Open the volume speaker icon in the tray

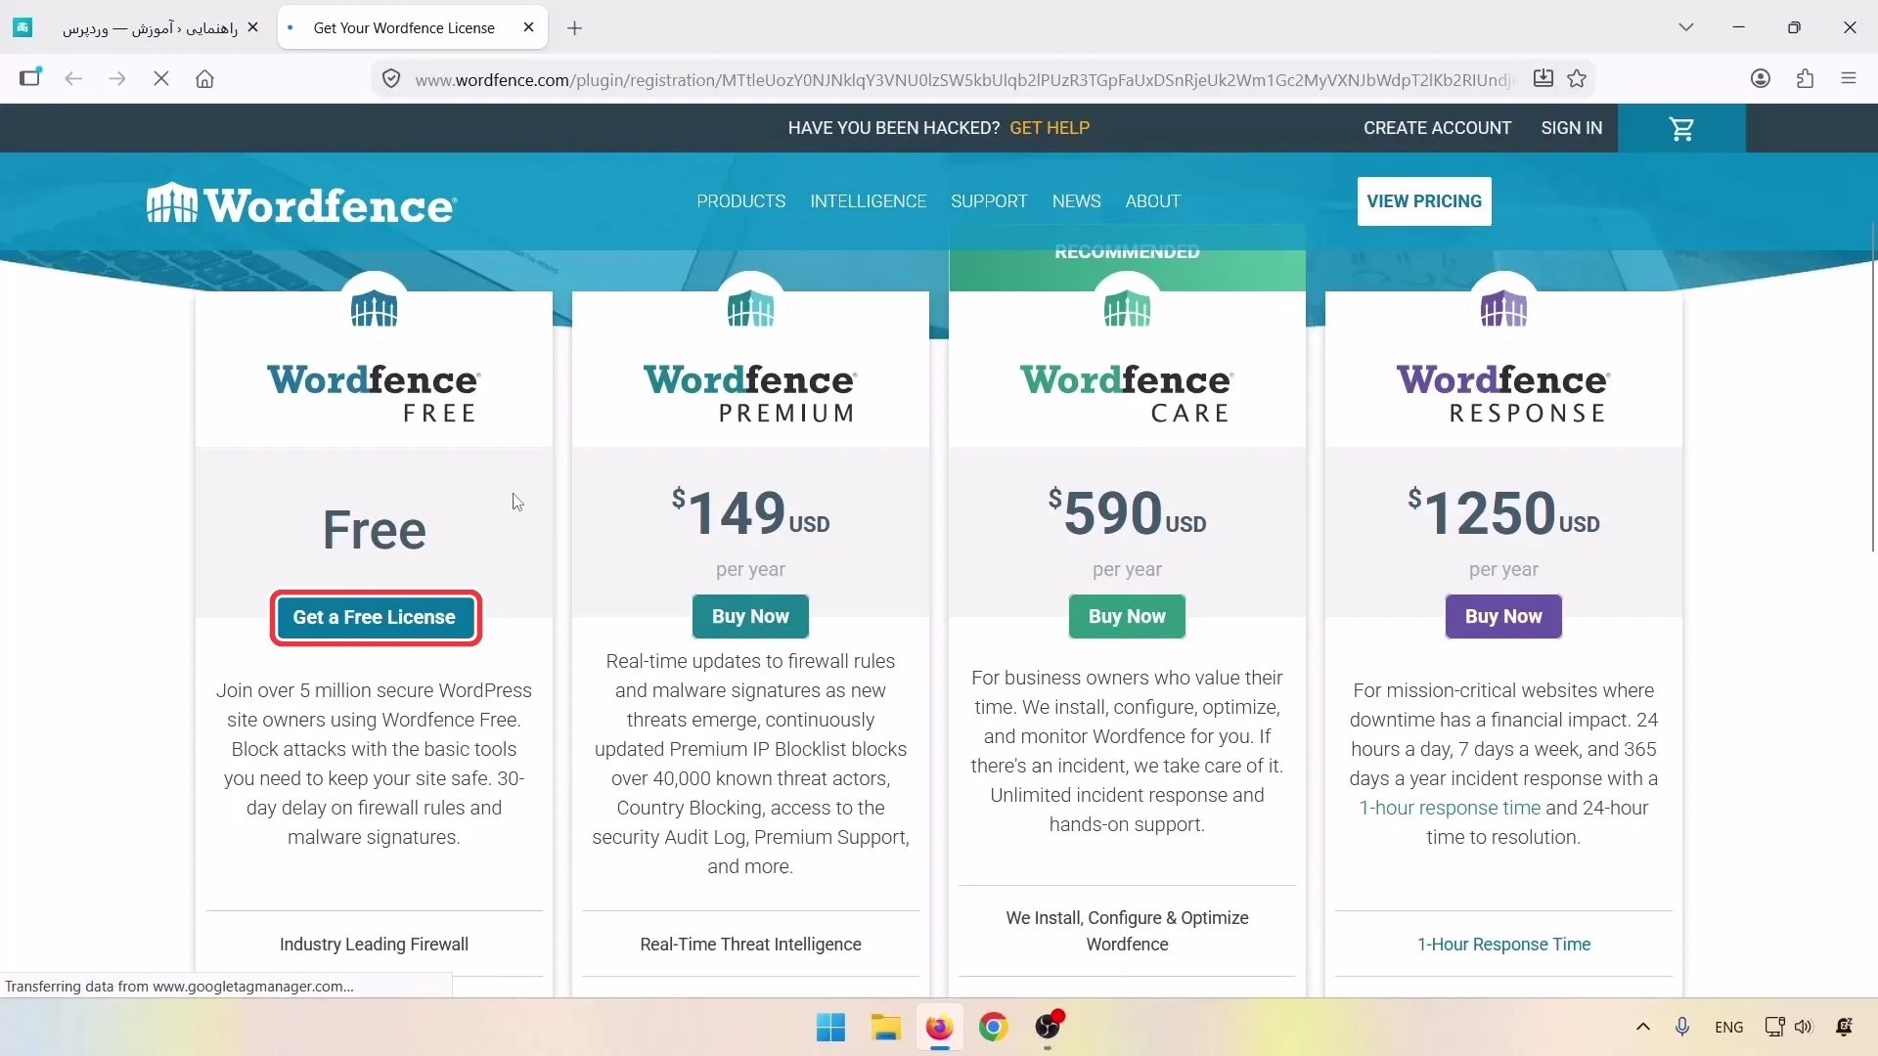(1804, 1027)
